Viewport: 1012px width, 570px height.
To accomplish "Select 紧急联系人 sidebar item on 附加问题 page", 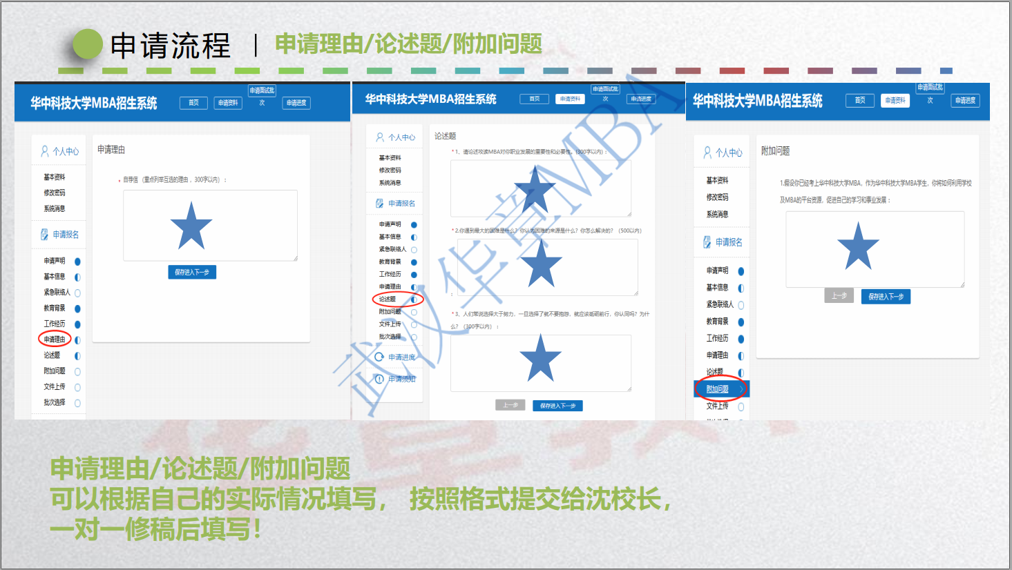I will point(720,305).
